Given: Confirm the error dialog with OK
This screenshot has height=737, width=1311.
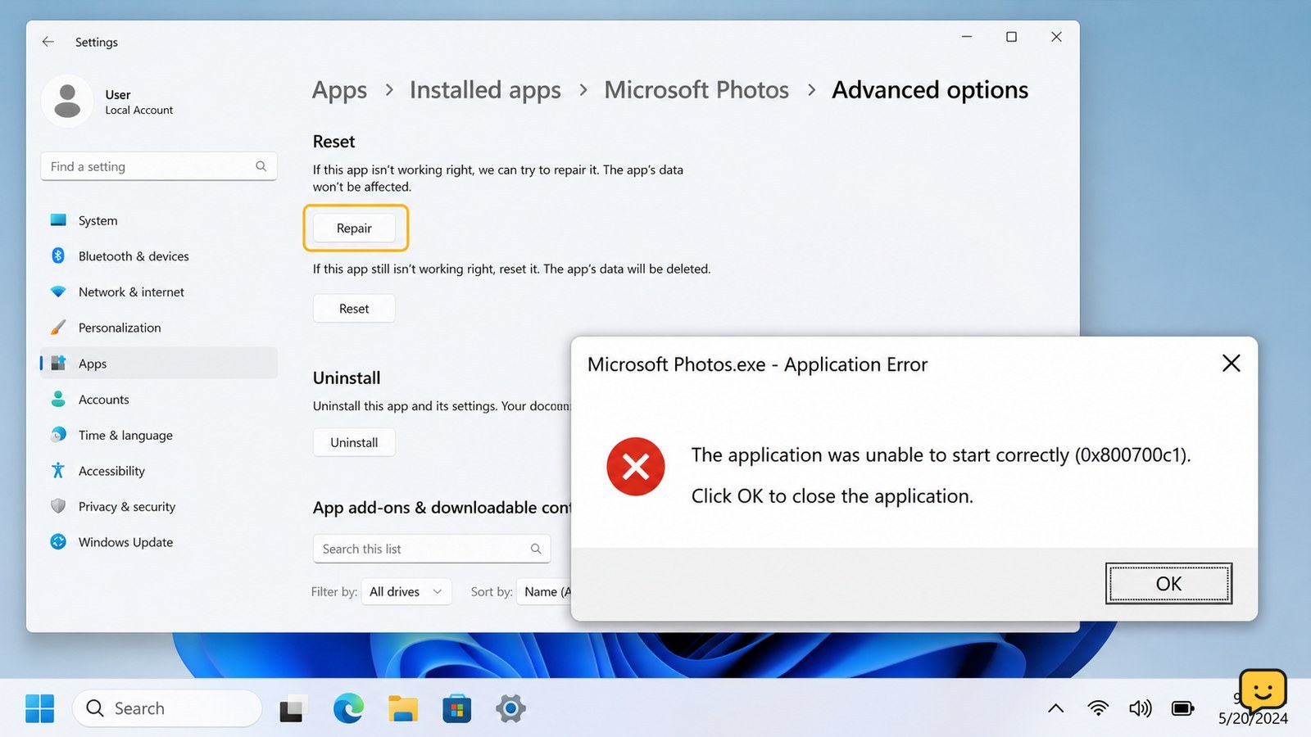Looking at the screenshot, I should [1168, 583].
